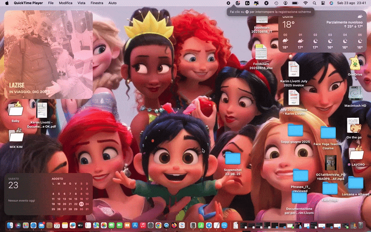
Task: Open the File menu
Action: 51,3
